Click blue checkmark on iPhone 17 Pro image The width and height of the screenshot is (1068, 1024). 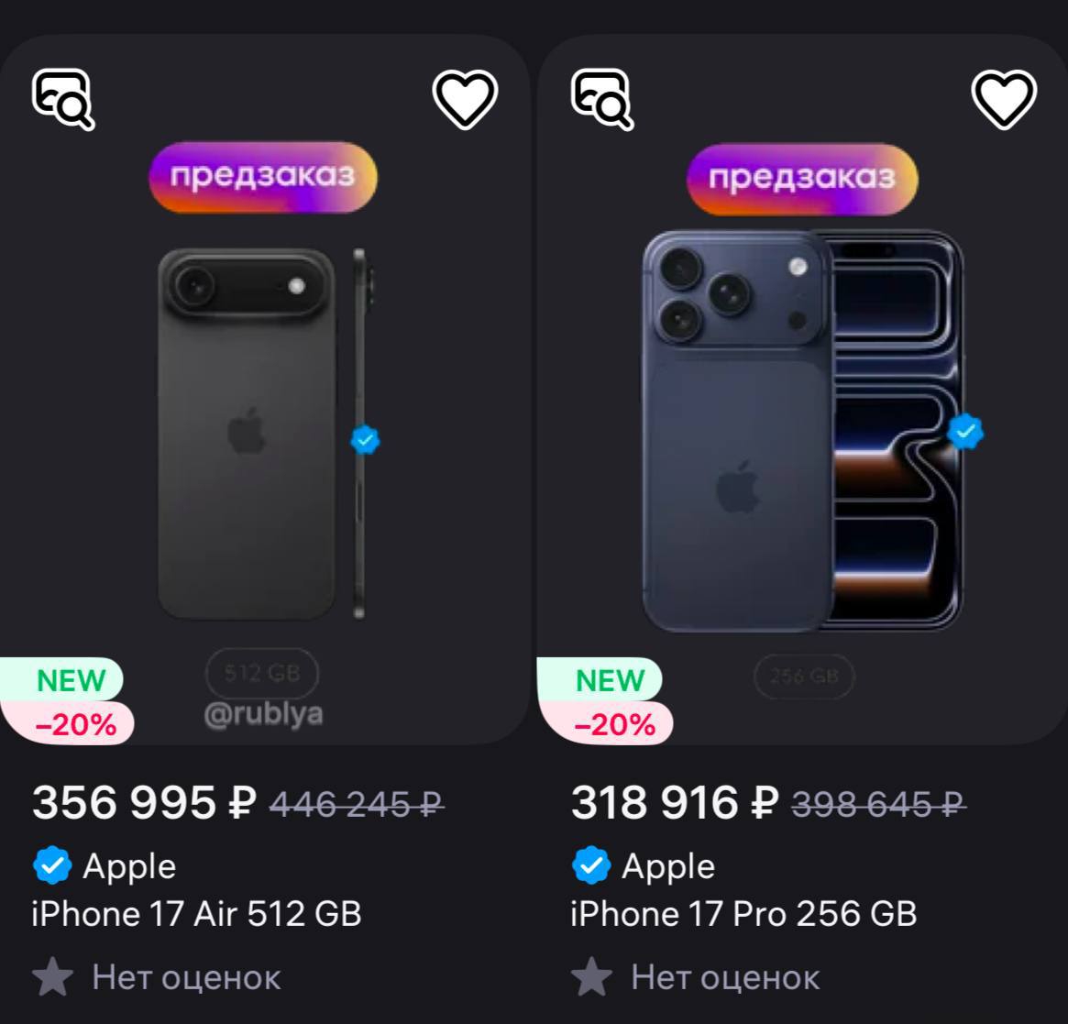[965, 431]
